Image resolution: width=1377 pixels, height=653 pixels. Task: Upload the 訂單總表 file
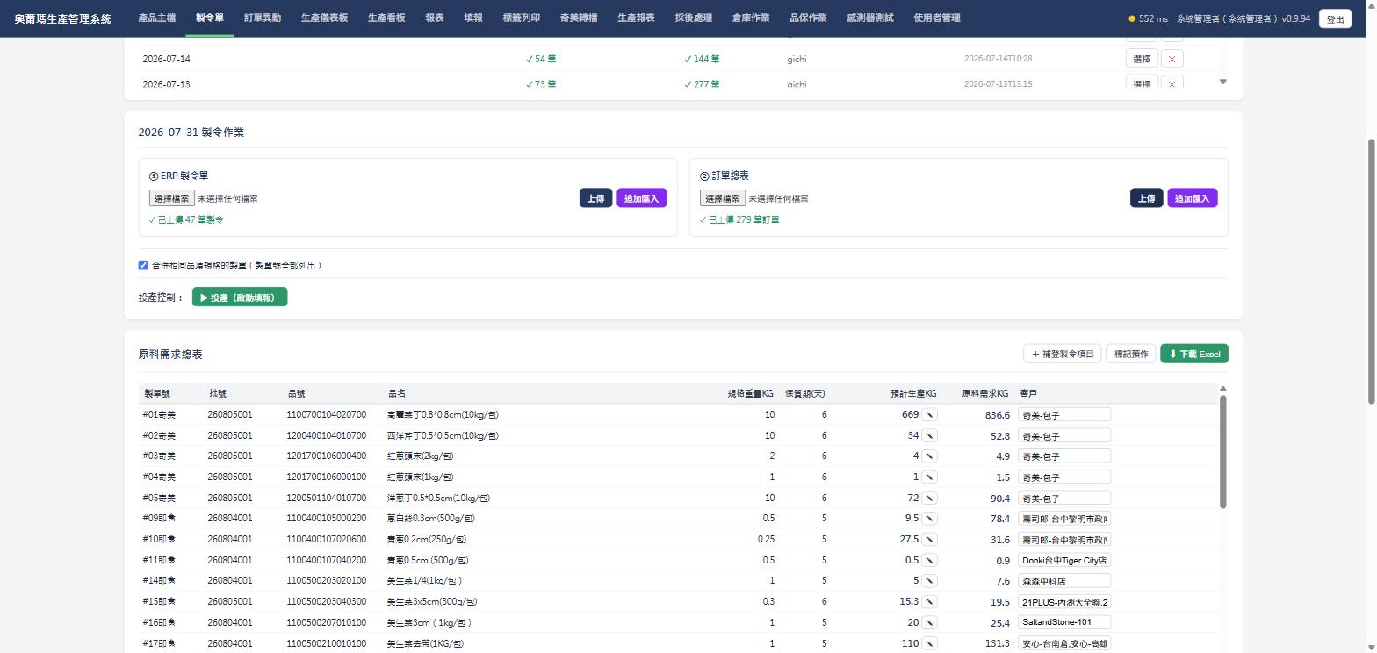1146,198
